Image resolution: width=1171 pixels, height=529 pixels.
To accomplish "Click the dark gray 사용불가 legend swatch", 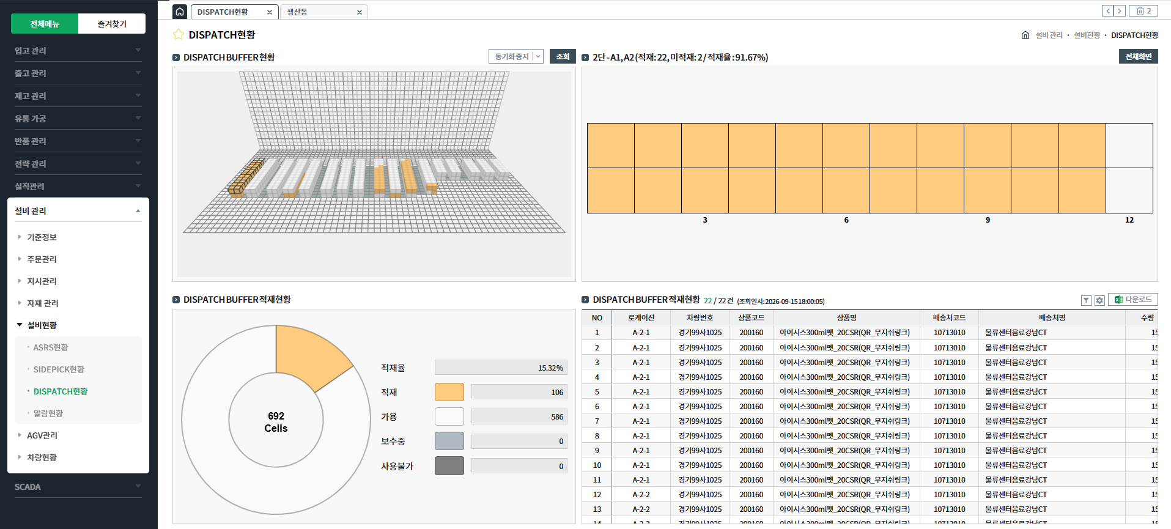I will pyautogui.click(x=449, y=466).
